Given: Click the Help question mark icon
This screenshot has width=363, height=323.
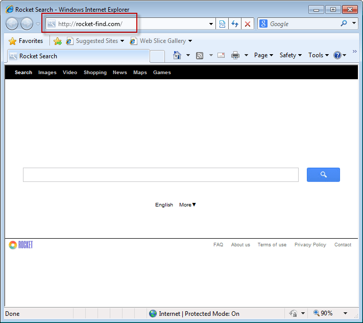Looking at the screenshot, I should [337, 55].
